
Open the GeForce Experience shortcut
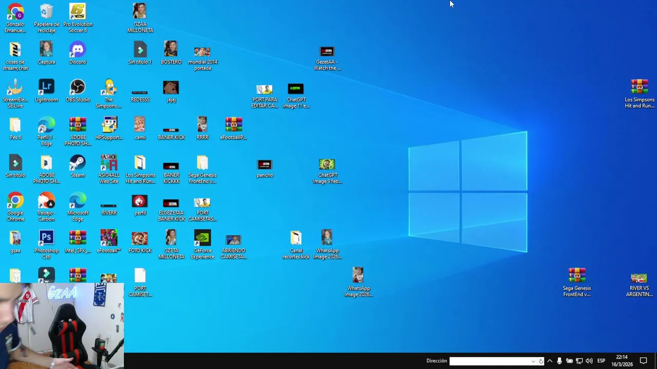tap(202, 244)
